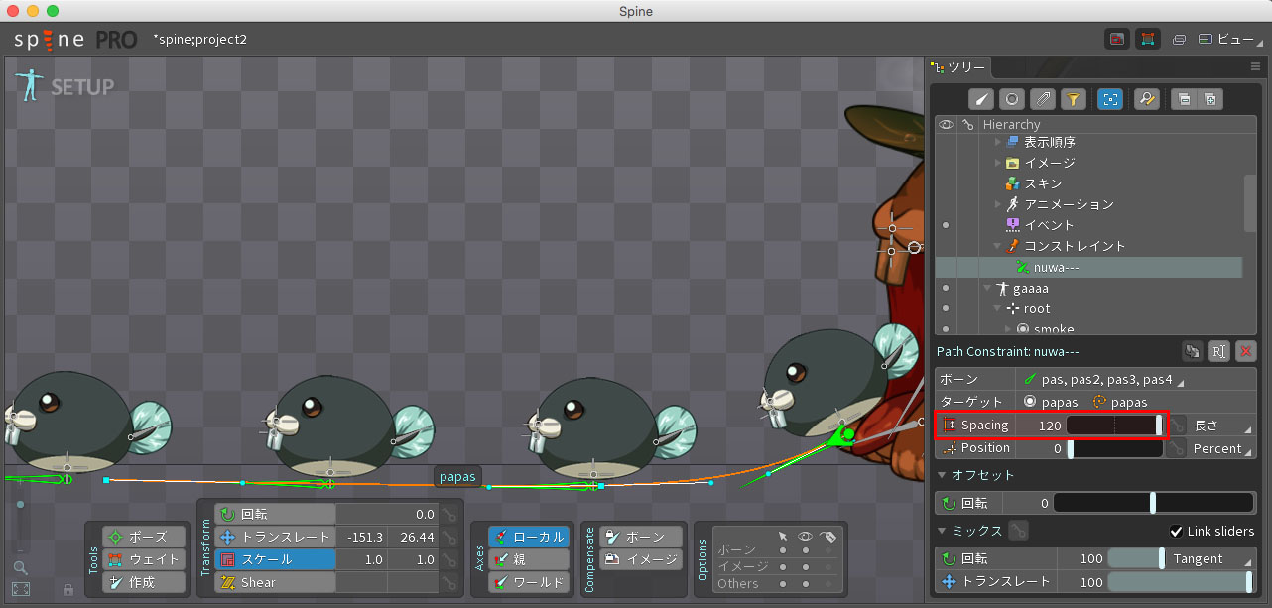The image size is (1272, 608).
Task: Delete the nuwa--- path constraint
Action: pyautogui.click(x=1247, y=351)
